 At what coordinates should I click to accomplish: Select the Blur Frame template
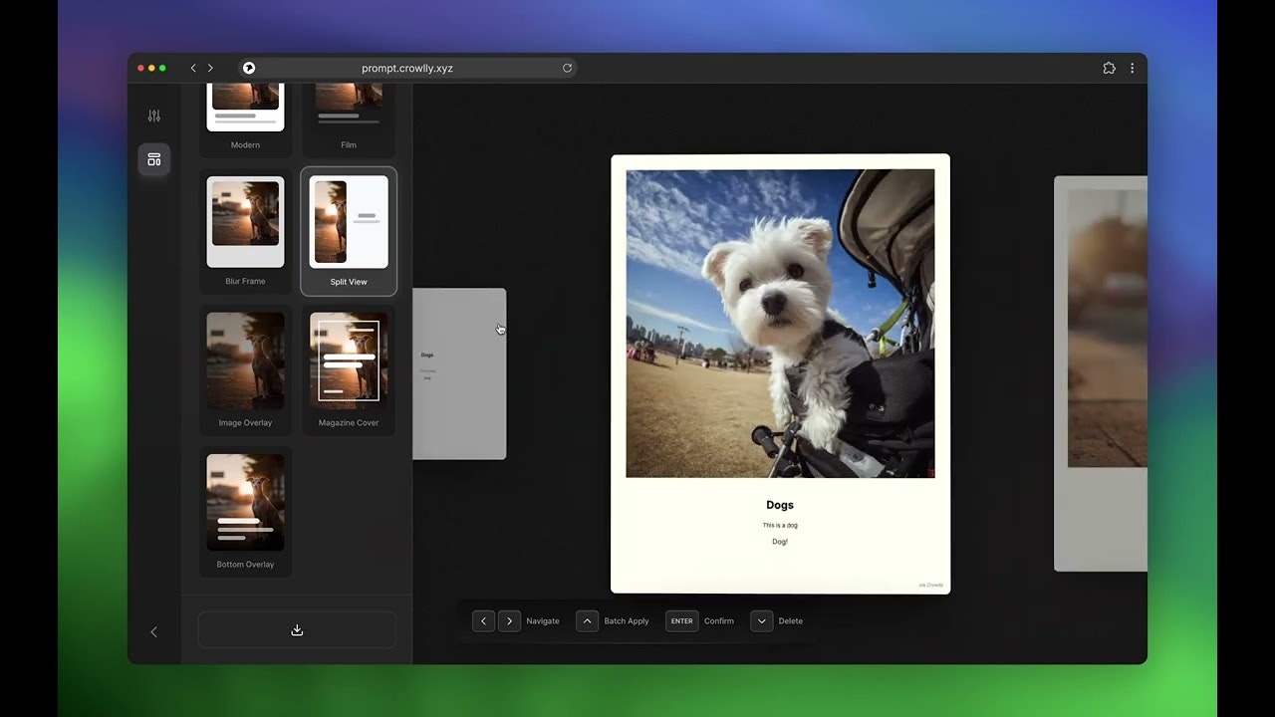[245, 230]
